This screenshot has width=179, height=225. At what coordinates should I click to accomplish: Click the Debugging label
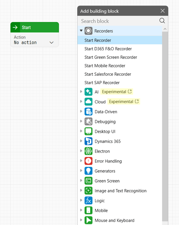point(105,122)
